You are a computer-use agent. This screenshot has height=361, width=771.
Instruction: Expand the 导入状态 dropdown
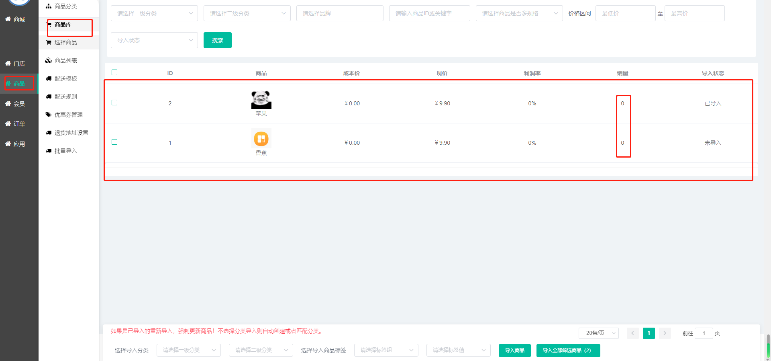pyautogui.click(x=154, y=40)
